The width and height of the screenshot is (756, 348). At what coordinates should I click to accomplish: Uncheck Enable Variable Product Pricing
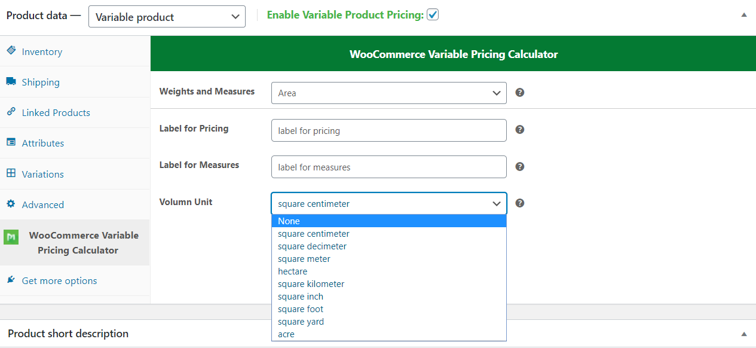pyautogui.click(x=432, y=14)
